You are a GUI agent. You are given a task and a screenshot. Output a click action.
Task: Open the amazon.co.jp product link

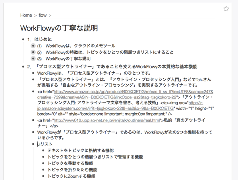[125, 95]
